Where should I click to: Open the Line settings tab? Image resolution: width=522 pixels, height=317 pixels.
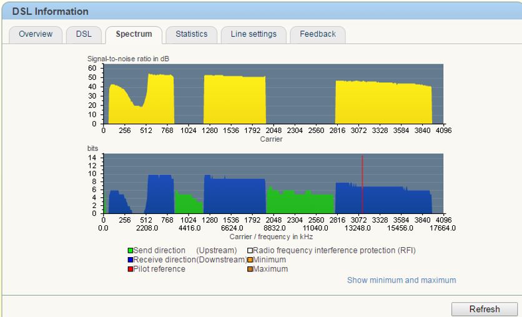point(254,34)
